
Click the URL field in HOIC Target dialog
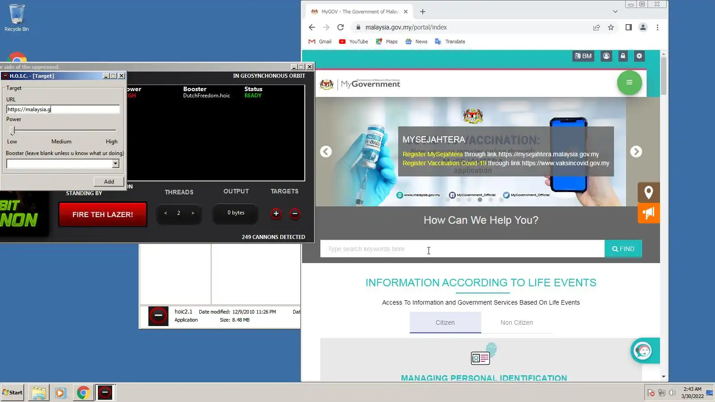coord(63,109)
